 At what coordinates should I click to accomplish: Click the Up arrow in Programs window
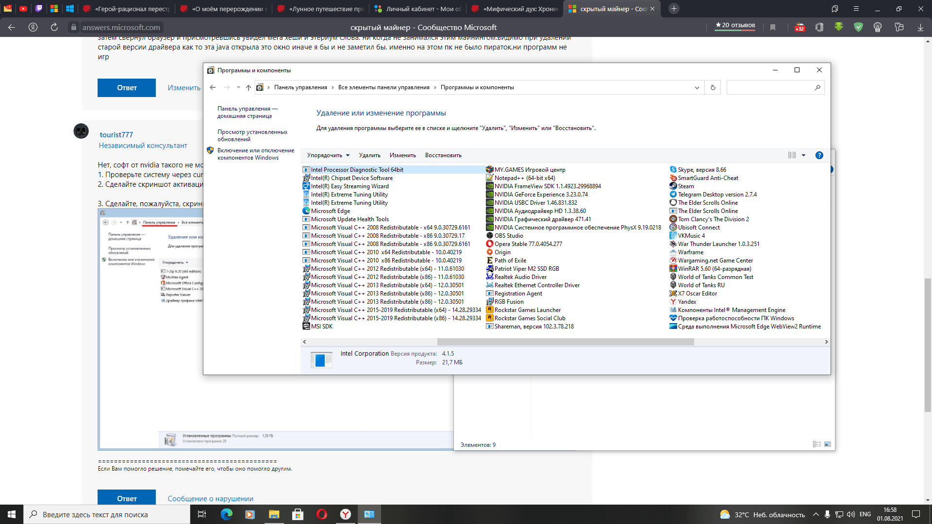[x=249, y=87]
